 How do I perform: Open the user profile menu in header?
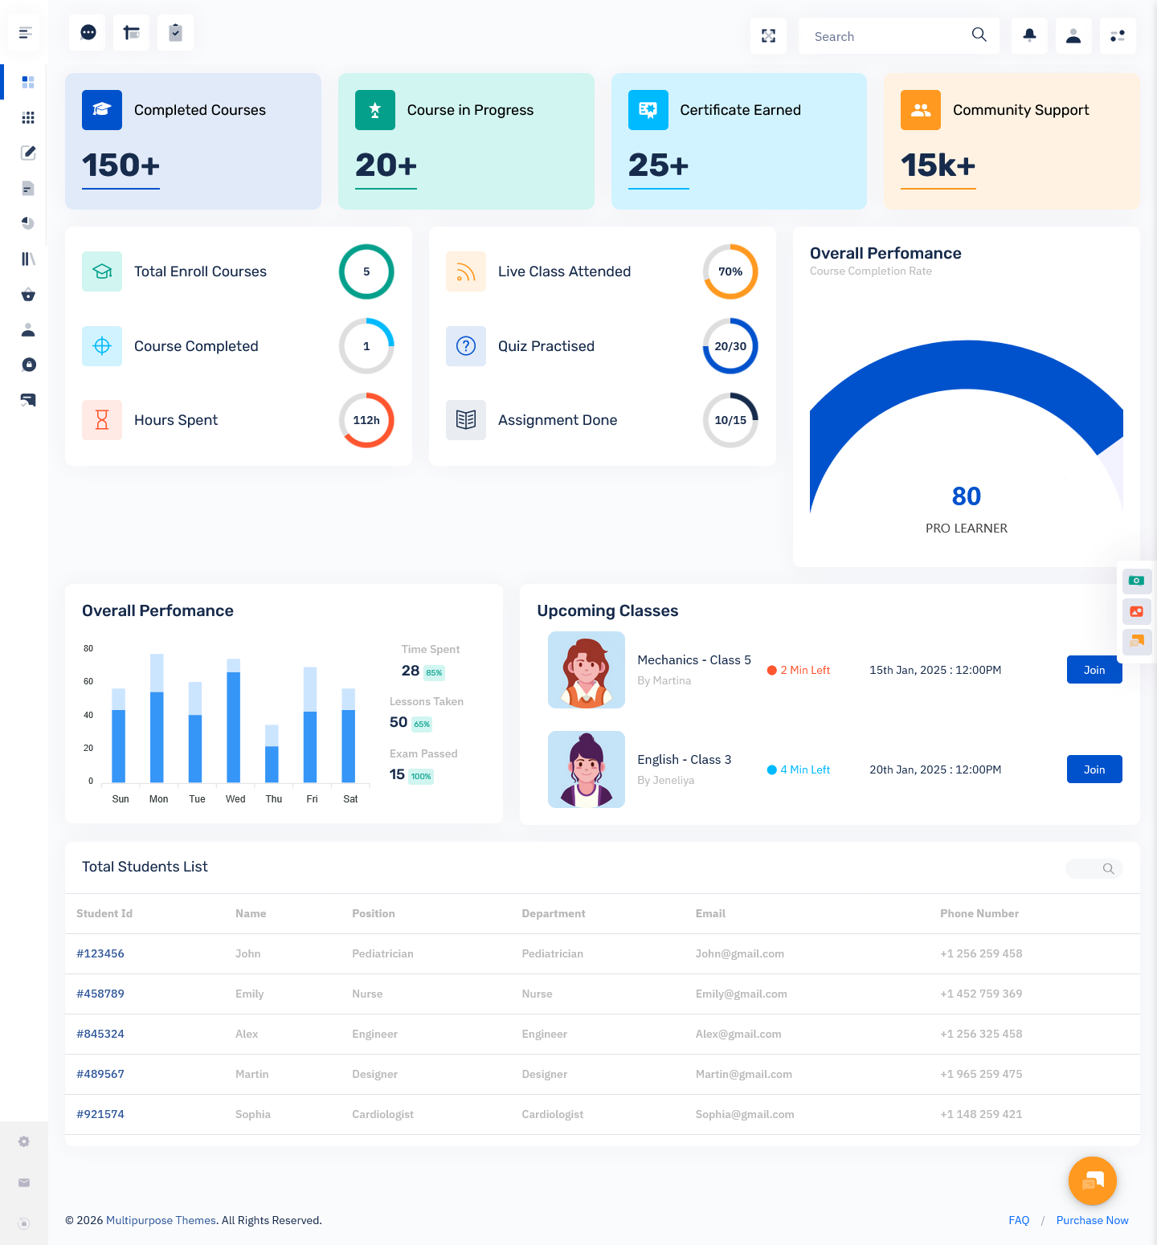click(1073, 36)
